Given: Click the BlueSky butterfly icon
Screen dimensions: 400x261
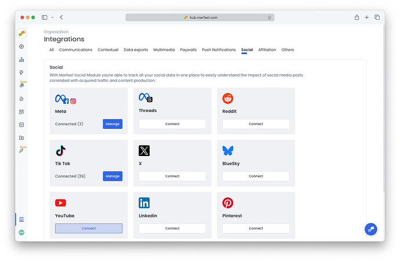Looking at the screenshot, I should (x=228, y=151).
